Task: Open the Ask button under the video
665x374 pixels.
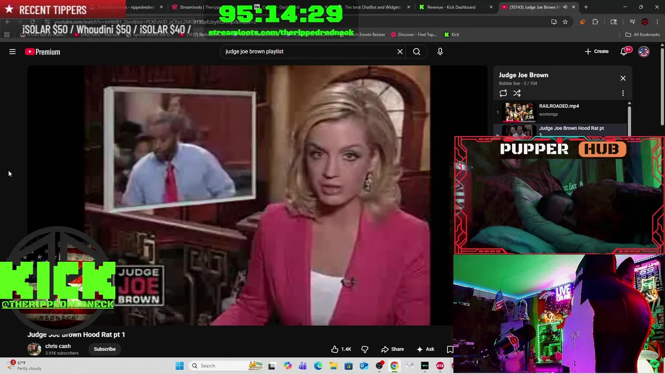Action: tap(425, 349)
